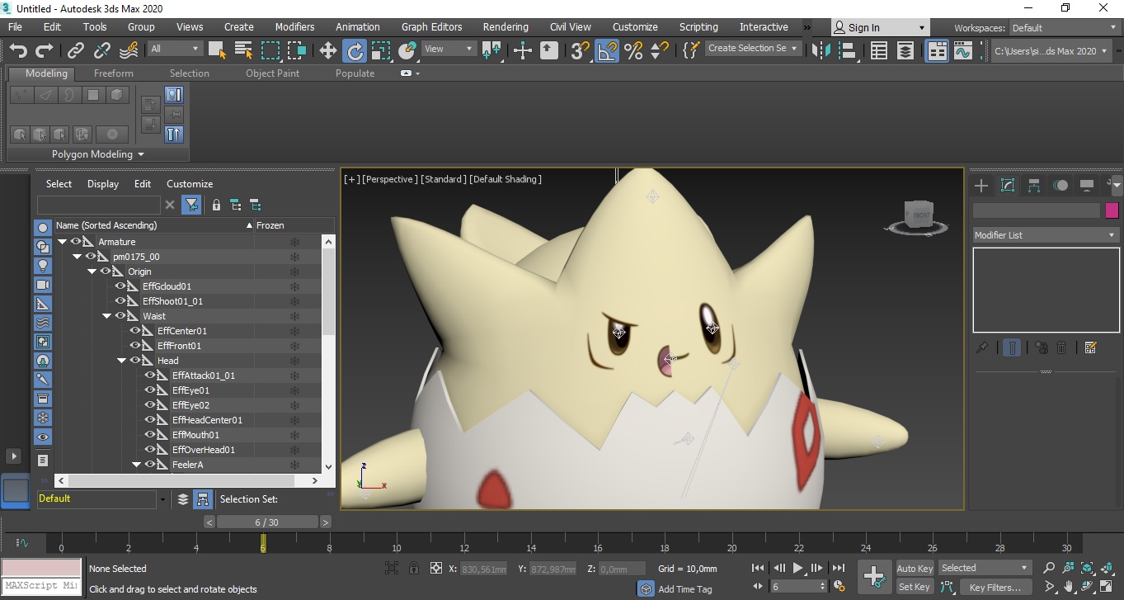This screenshot has width=1124, height=600.
Task: Switch to the Freeform ribbon tab
Action: [x=114, y=73]
